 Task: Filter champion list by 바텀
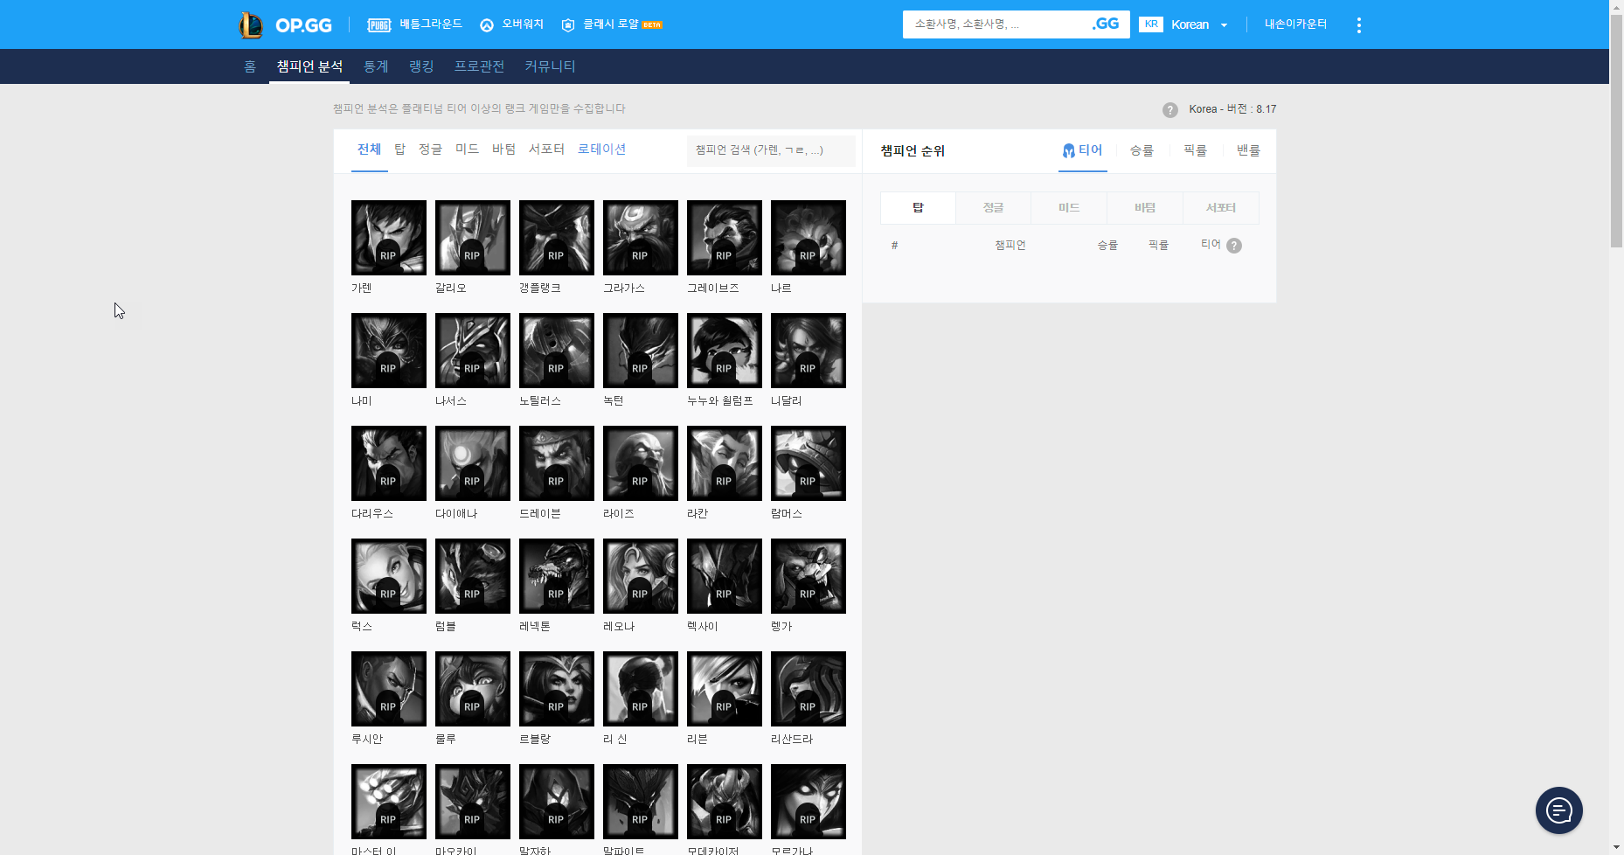(x=503, y=149)
